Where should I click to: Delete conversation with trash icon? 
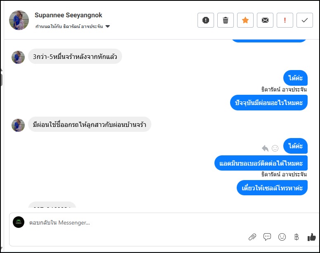point(226,20)
